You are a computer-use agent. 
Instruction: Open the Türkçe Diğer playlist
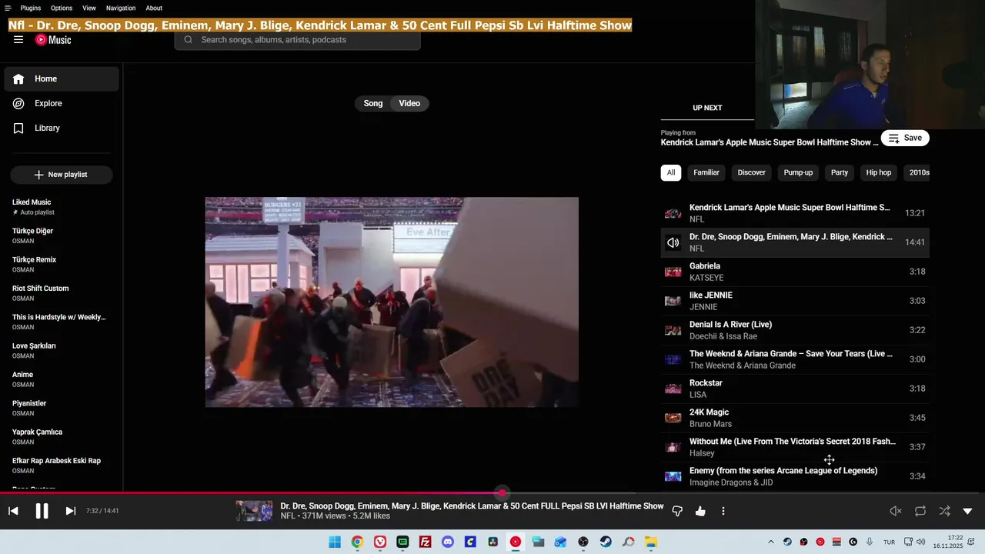pos(62,235)
